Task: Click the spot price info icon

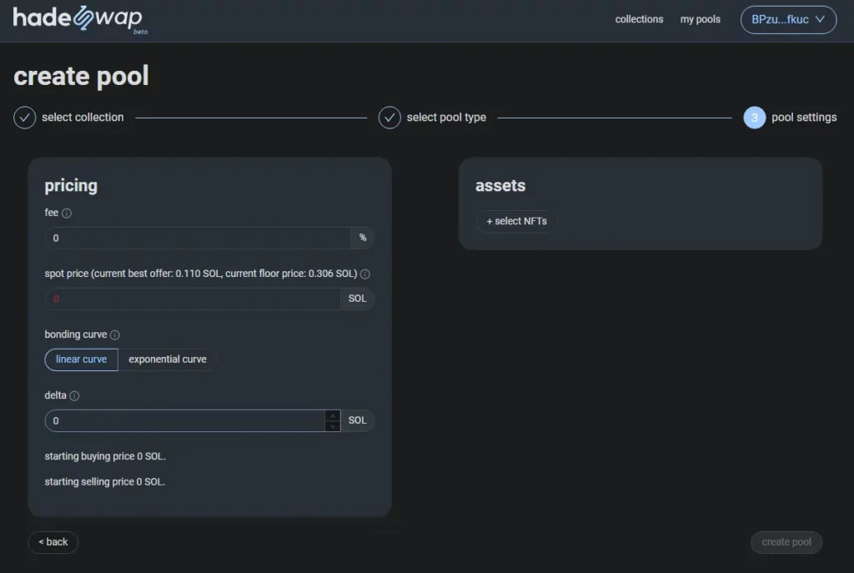Action: coord(365,274)
